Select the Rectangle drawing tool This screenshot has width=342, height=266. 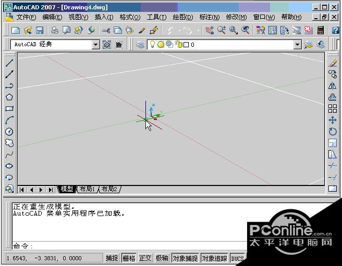[x=9, y=109]
